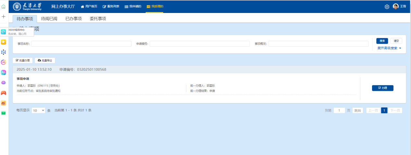Viewport: 411px width, 155px height.
Task: Click the 搜索 search button
Action: (382, 41)
